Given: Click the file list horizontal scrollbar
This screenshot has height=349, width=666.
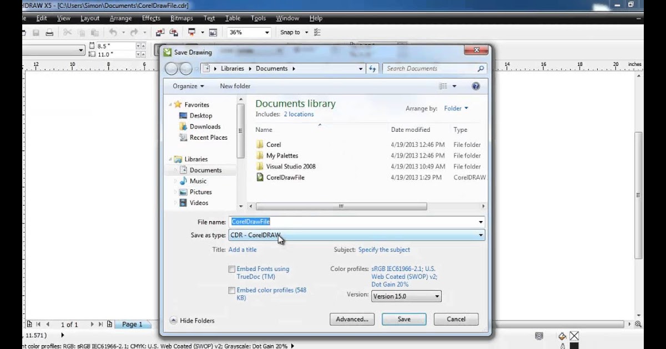Looking at the screenshot, I should pyautogui.click(x=341, y=207).
